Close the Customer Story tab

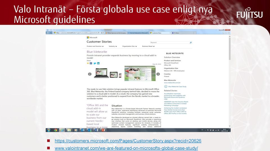tap(170, 33)
